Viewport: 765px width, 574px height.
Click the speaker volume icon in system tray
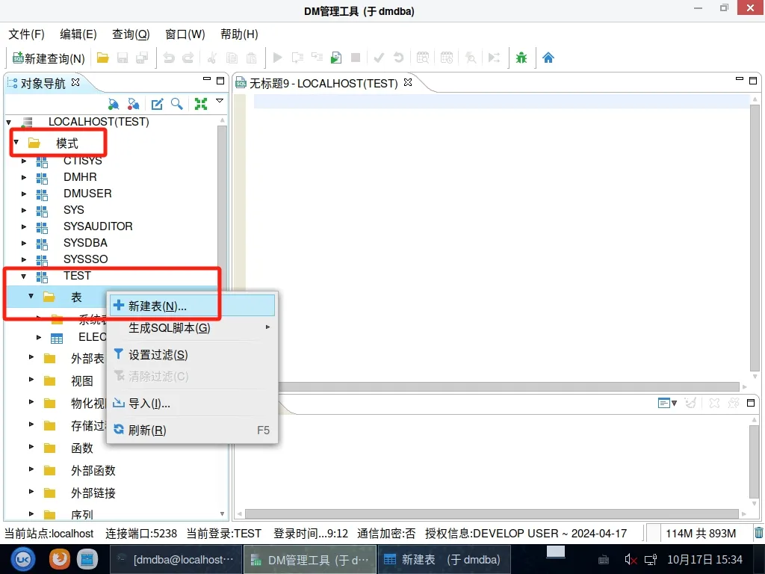[x=631, y=559]
